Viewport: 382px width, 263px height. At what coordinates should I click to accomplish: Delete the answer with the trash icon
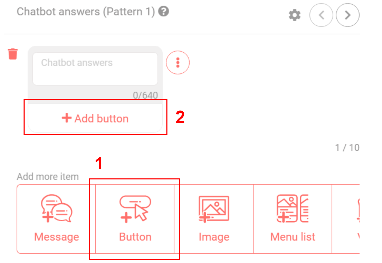[x=12, y=54]
